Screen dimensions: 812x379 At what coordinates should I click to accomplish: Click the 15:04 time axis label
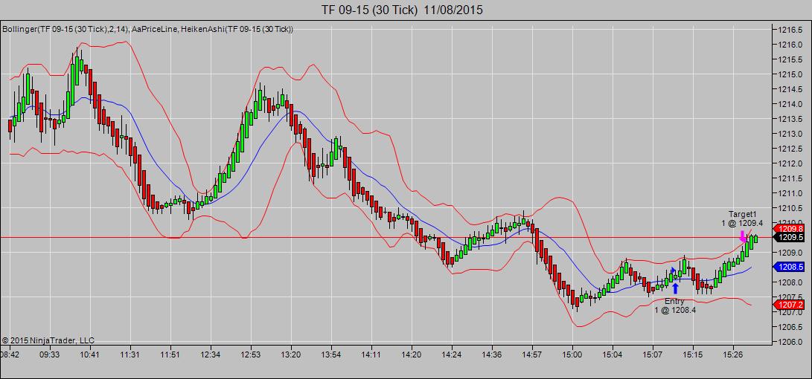612,354
